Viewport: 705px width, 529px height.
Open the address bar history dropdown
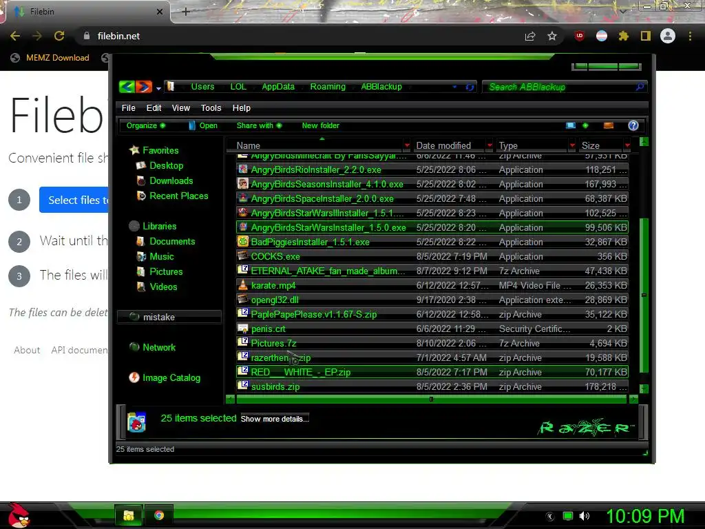[x=454, y=87]
